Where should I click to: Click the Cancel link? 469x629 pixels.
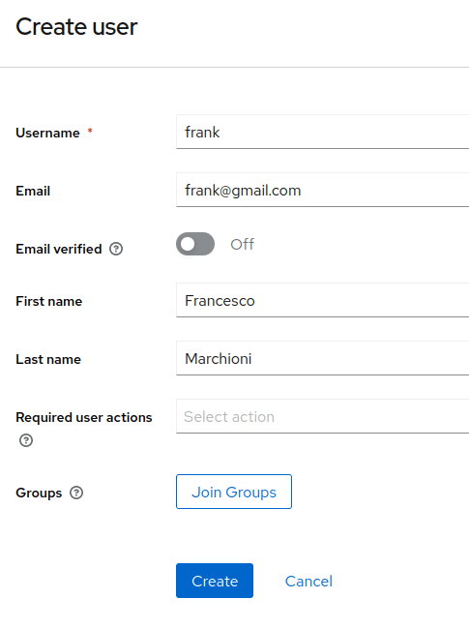308,582
